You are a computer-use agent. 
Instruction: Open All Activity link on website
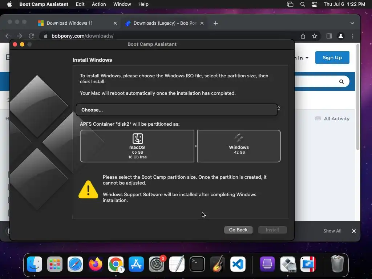332,119
